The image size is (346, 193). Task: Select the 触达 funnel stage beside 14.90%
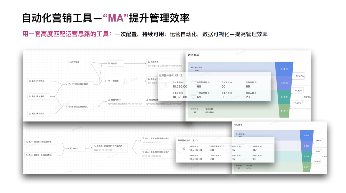[284, 83]
